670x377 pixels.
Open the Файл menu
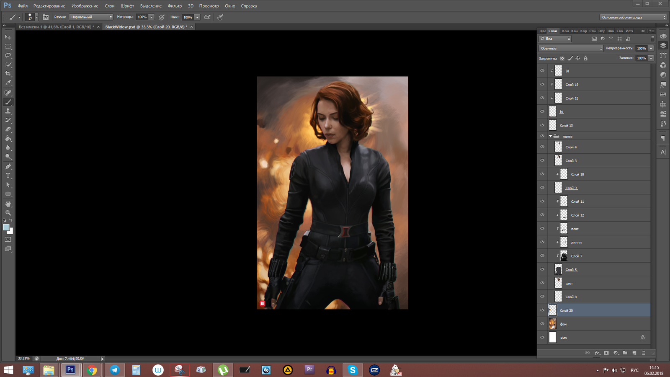pos(23,6)
